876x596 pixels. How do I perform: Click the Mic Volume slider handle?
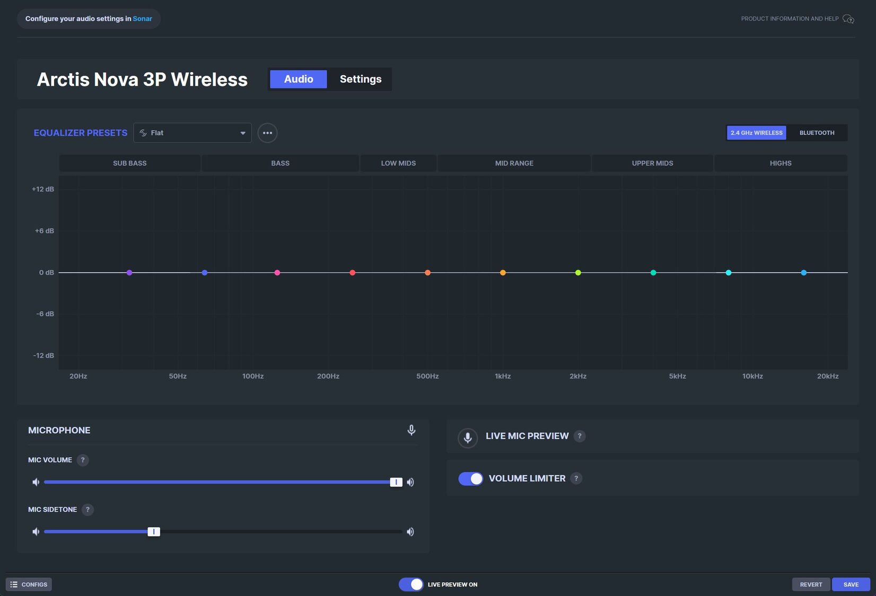tap(396, 482)
